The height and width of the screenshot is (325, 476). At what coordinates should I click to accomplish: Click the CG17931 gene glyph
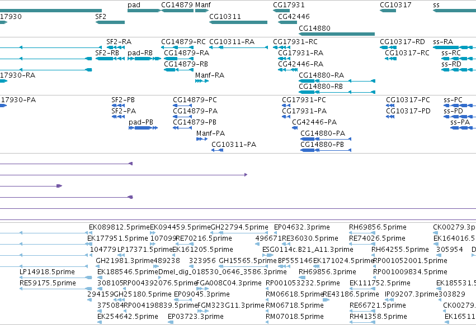281,11
